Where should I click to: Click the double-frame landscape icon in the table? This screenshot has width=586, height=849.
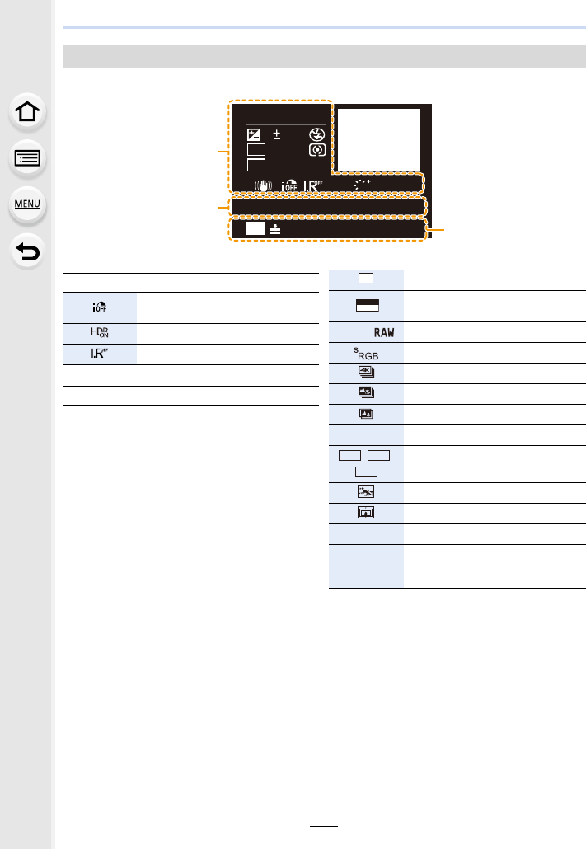[366, 414]
